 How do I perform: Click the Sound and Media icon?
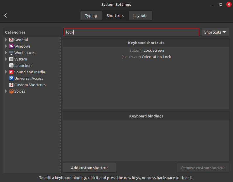[11, 72]
